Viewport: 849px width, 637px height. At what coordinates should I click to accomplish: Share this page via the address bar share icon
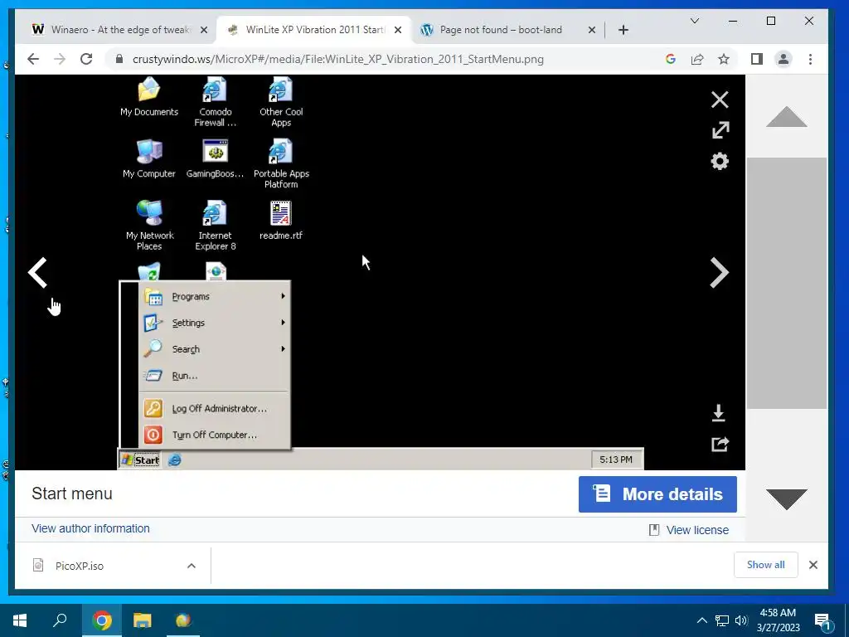click(696, 59)
